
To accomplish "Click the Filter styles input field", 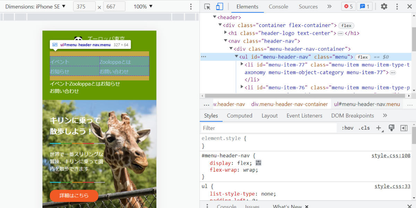I will (x=269, y=128).
